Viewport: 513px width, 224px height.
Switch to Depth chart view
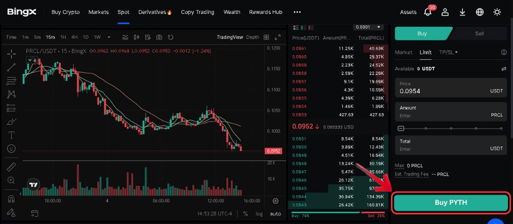click(x=253, y=37)
